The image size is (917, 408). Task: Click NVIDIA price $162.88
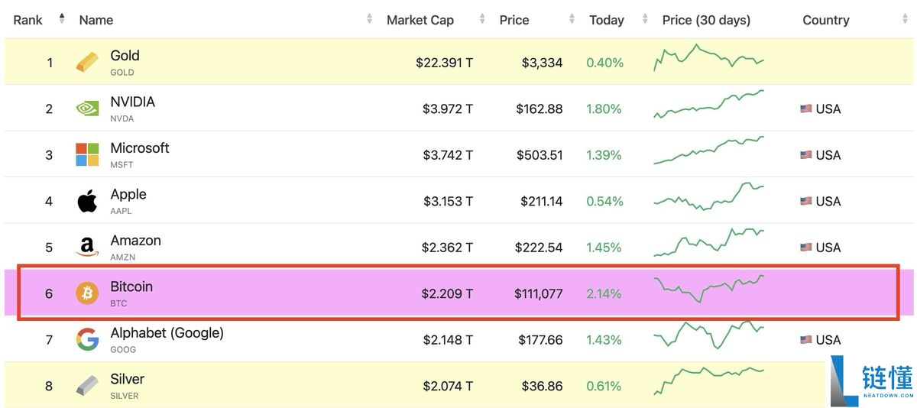tap(539, 108)
